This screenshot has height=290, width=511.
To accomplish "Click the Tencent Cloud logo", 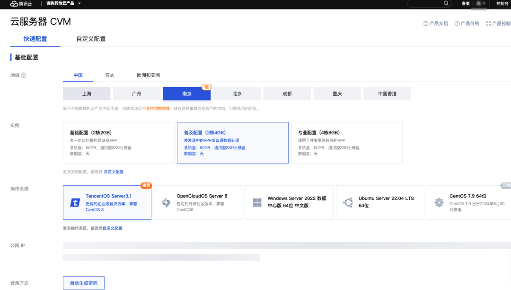I will 21,4.
